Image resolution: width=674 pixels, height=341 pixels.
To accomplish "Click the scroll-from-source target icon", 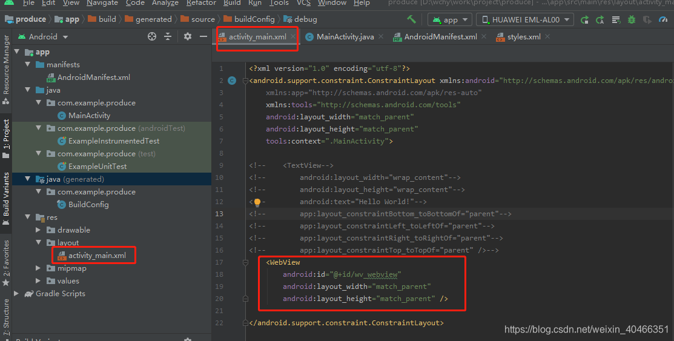I will 152,36.
